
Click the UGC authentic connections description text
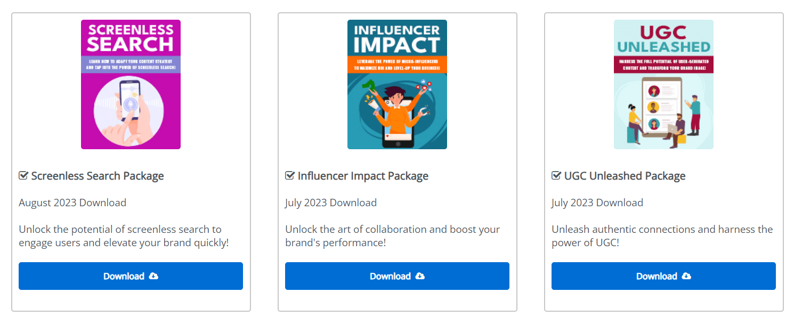click(662, 236)
